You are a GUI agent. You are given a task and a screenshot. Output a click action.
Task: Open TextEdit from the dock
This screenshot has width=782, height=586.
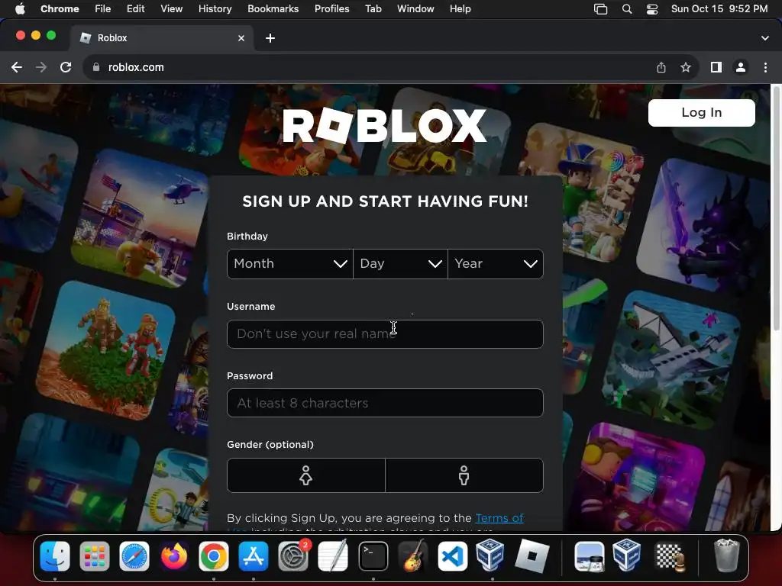333,556
